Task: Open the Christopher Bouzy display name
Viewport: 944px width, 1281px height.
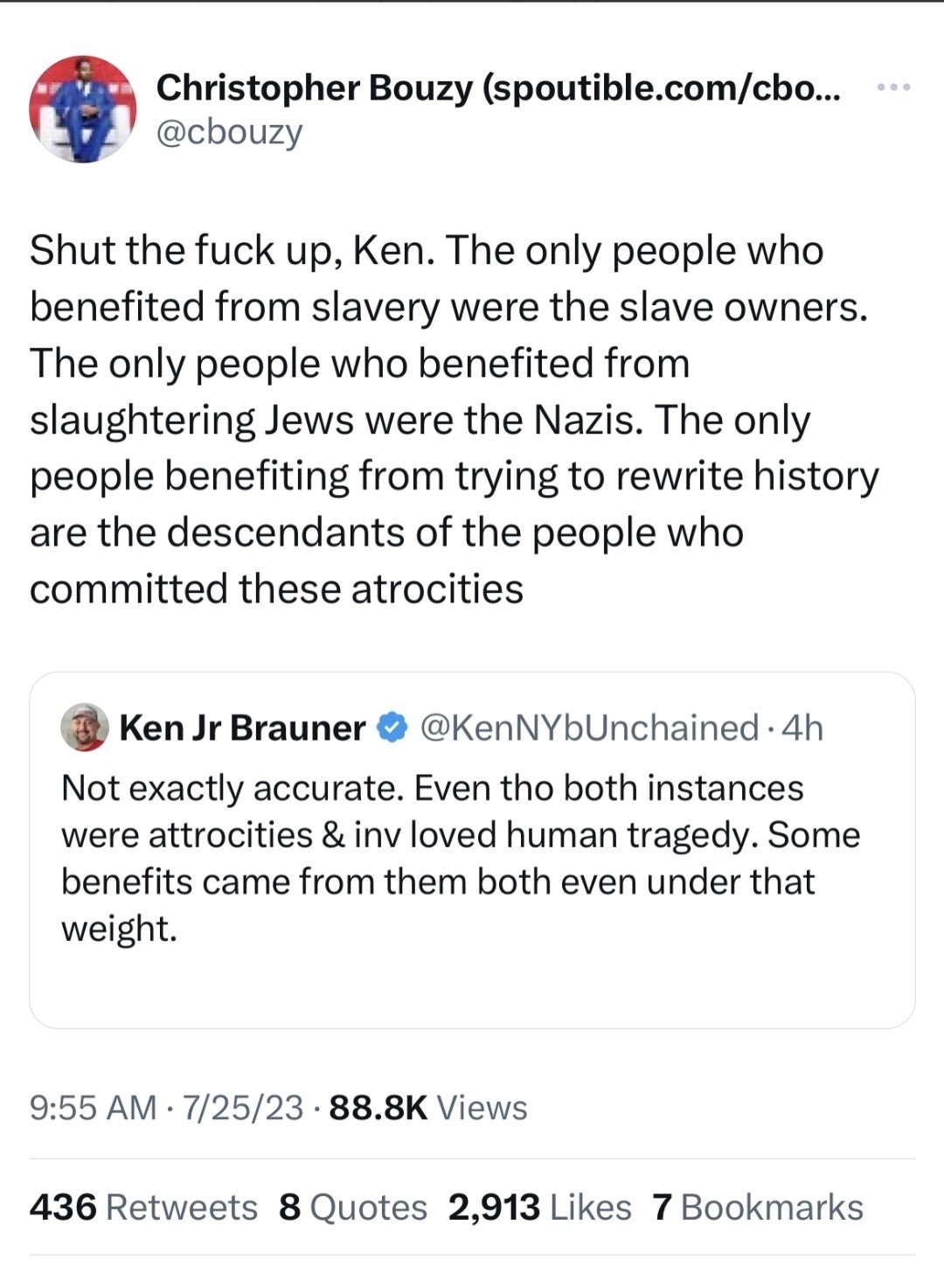Action: (313, 87)
